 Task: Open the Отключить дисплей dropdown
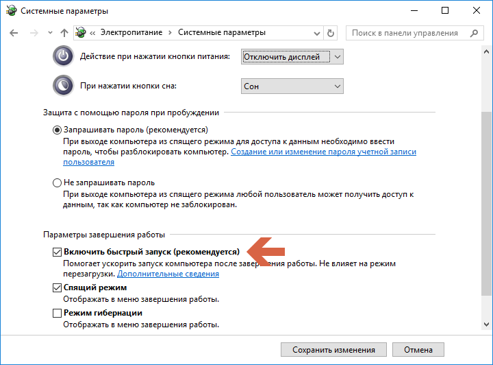(292, 57)
